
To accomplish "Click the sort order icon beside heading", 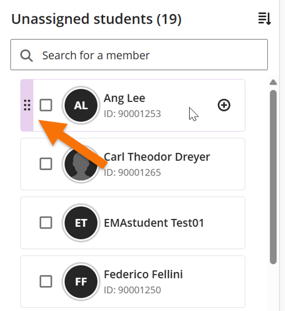I will pos(264,19).
